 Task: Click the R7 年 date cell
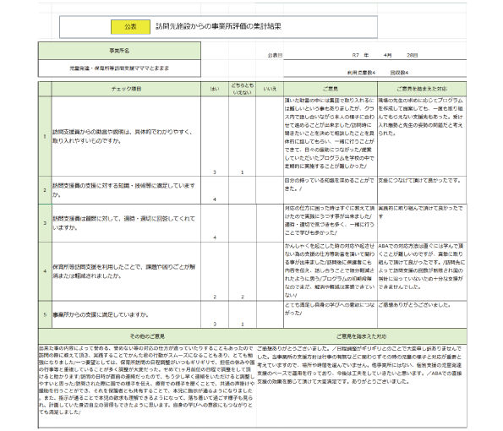[x=360, y=55]
